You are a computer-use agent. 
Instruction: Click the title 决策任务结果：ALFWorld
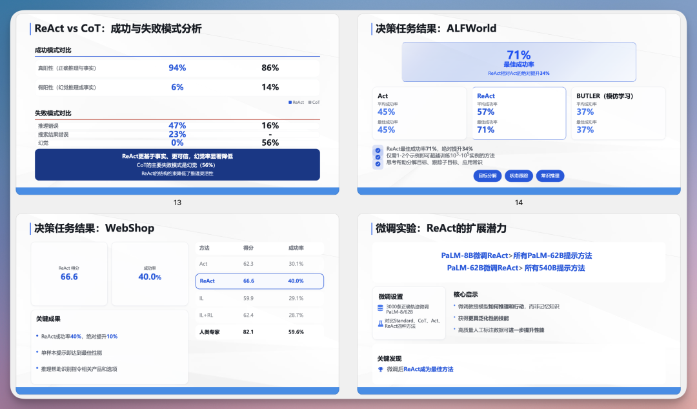click(436, 28)
